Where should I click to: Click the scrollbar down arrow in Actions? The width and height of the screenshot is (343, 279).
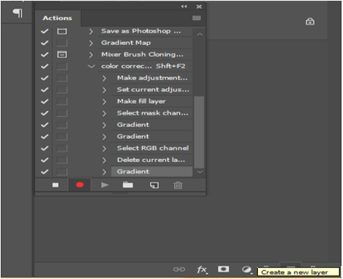[200, 171]
